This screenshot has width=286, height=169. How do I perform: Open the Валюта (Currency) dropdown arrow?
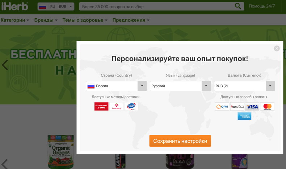click(270, 86)
